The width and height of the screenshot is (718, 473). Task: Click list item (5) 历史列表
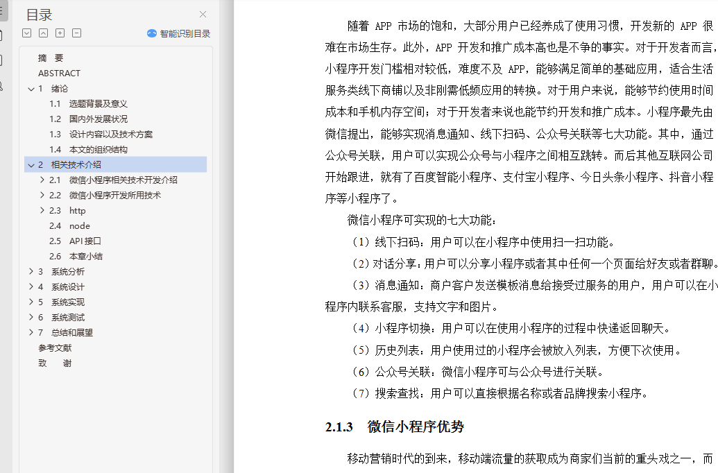click(518, 350)
